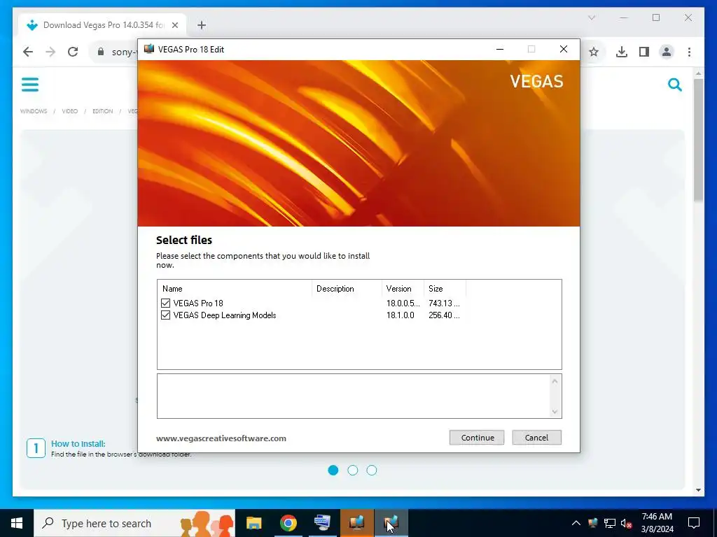The height and width of the screenshot is (537, 717).
Task: Open the vegascreativesoftware.com link
Action: 221,438
